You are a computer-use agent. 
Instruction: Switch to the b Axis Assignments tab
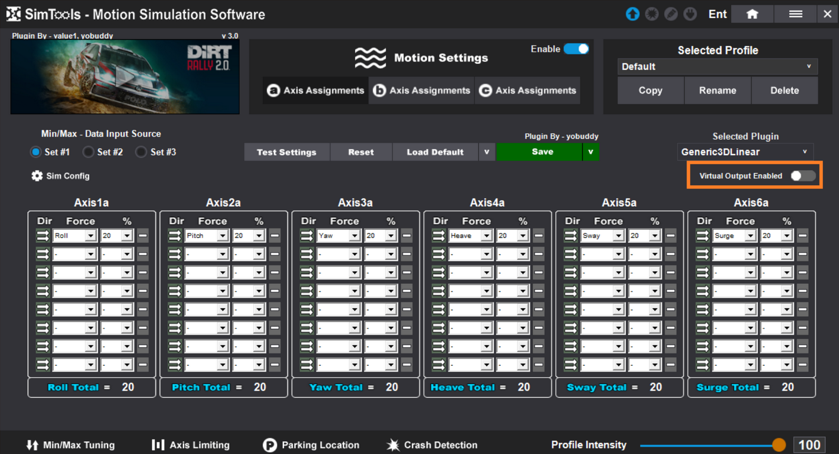(x=422, y=90)
